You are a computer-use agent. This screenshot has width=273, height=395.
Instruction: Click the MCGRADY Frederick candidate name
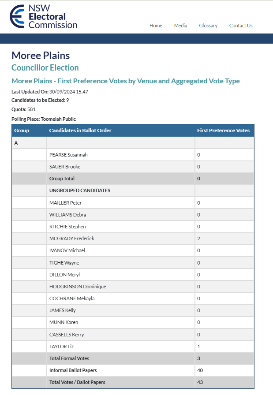[72, 238]
